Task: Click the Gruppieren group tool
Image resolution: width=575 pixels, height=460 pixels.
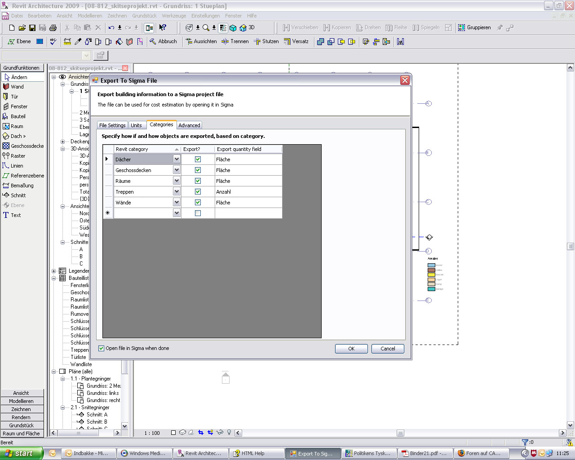Action: [474, 28]
